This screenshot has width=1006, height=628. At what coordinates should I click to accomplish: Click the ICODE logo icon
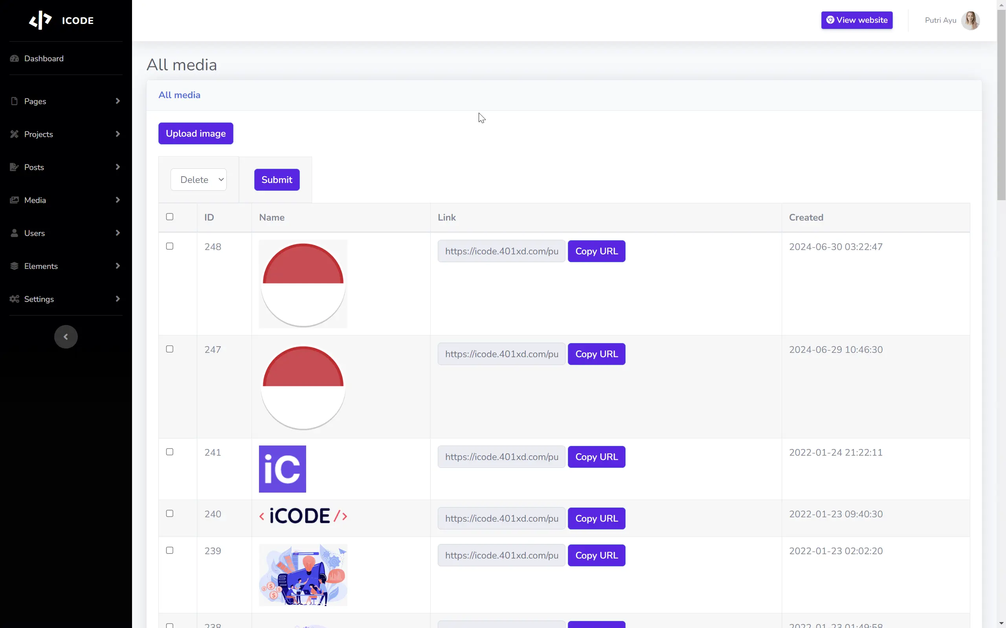[40, 20]
